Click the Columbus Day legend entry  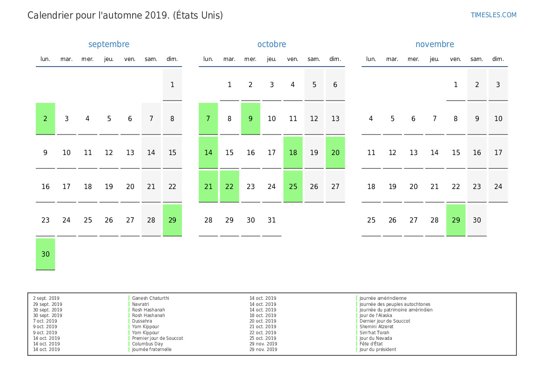click(x=148, y=344)
